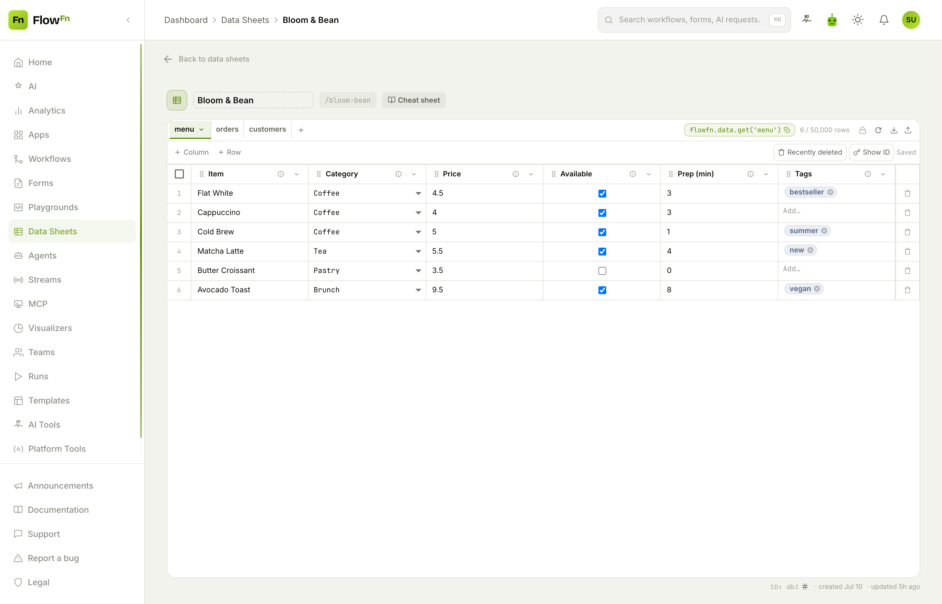
Task: Collapse the sidebar with the chevron icon
Action: [128, 20]
